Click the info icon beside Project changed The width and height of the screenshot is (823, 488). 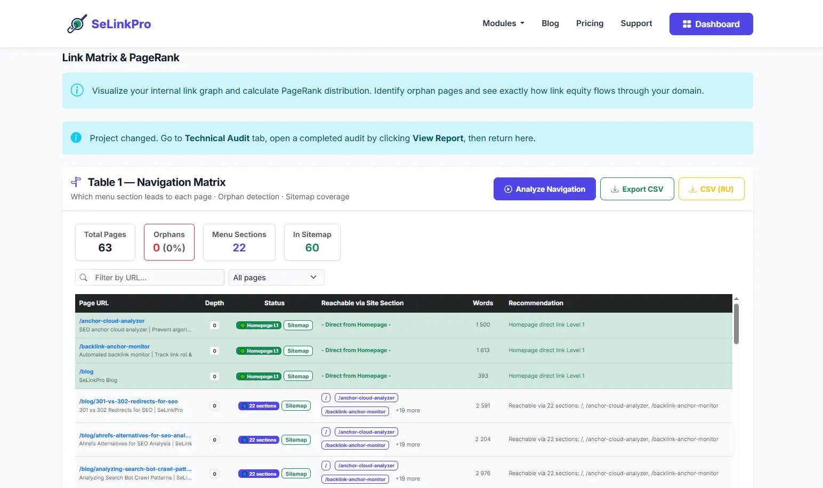pos(76,137)
